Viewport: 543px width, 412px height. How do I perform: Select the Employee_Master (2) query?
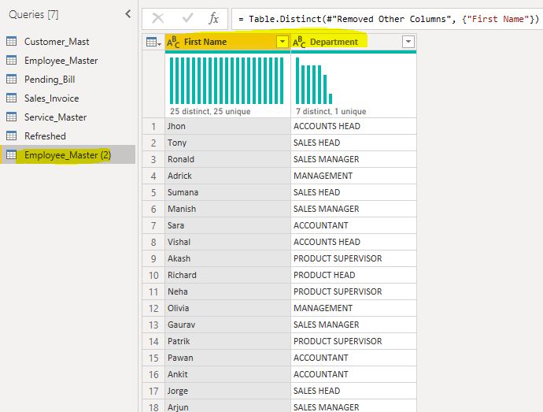(68, 154)
